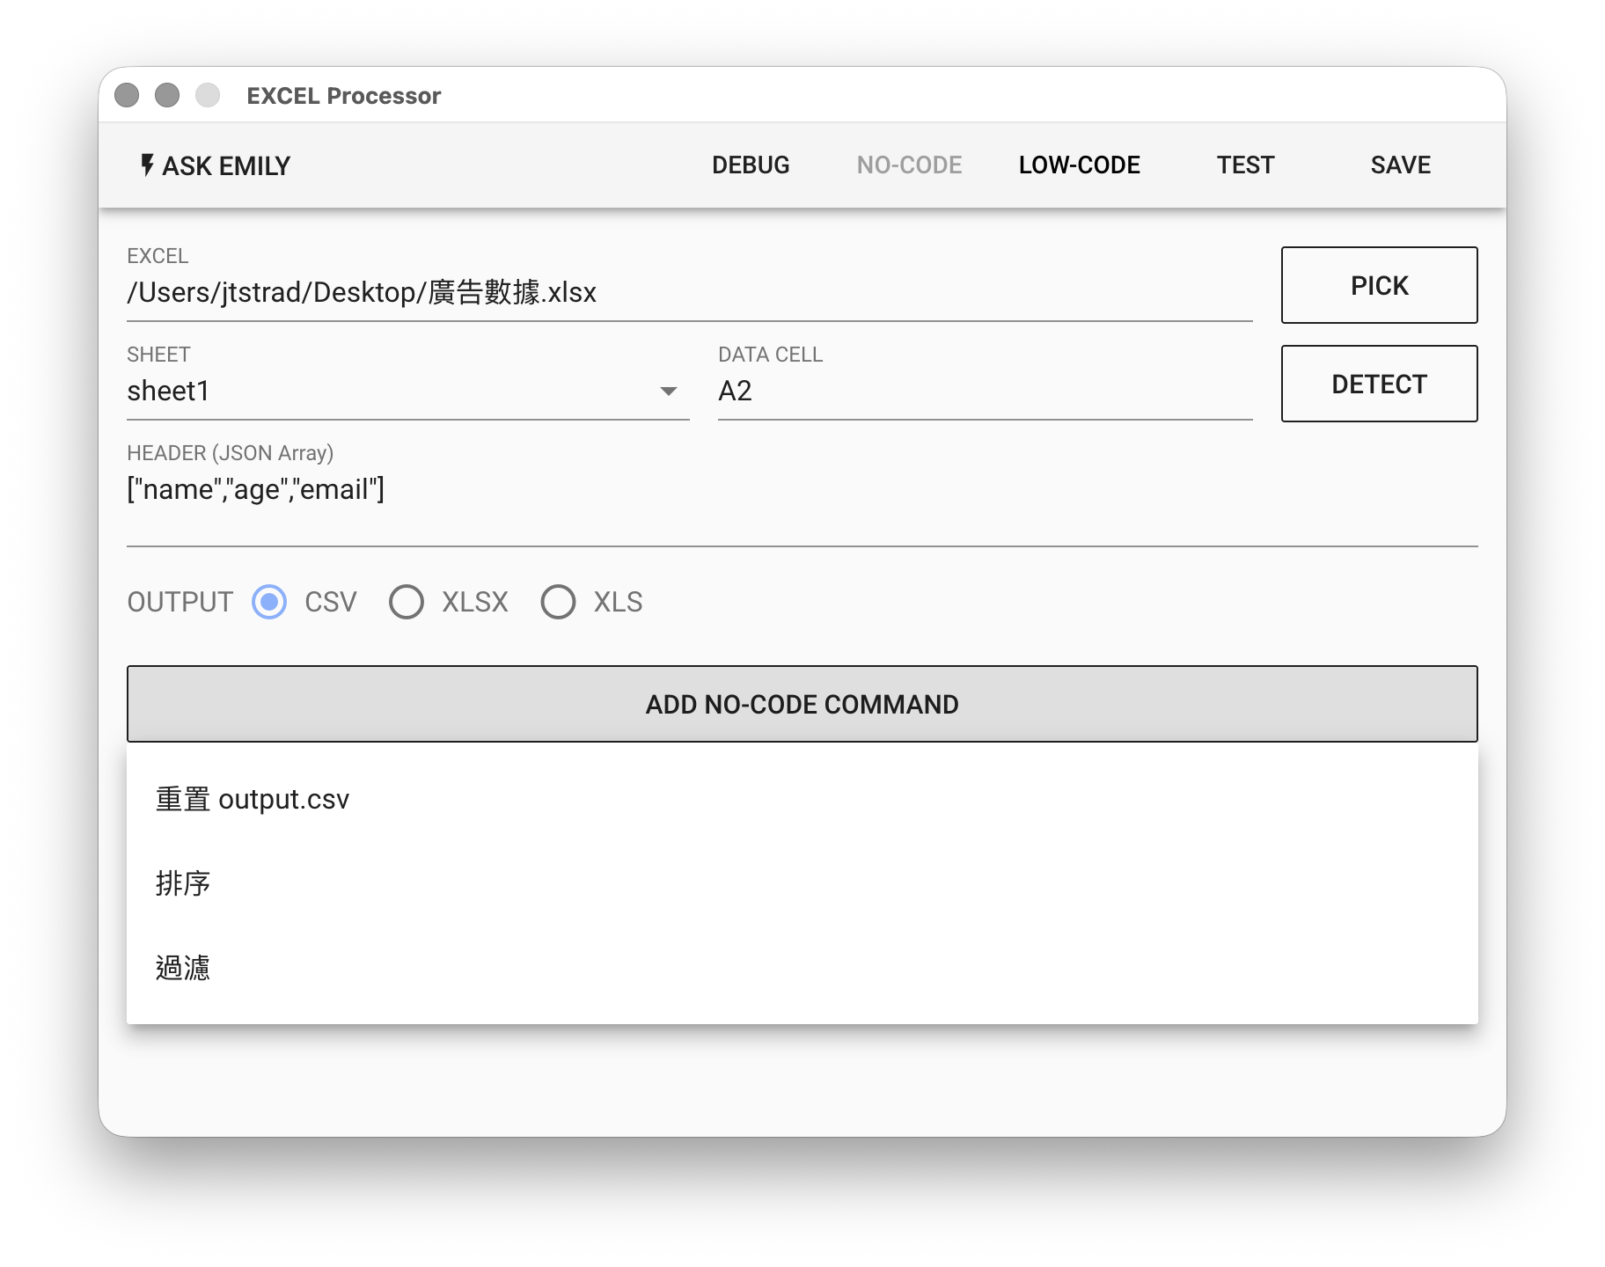This screenshot has width=1605, height=1267.
Task: Focus the Excel file path field
Action: [x=688, y=292]
